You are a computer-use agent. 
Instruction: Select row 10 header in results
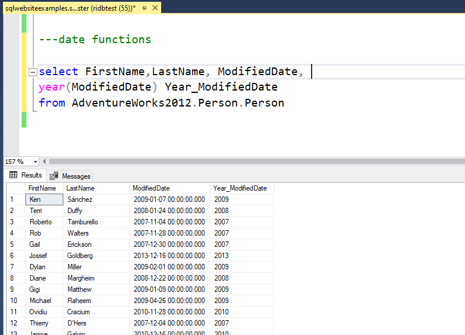[16, 301]
